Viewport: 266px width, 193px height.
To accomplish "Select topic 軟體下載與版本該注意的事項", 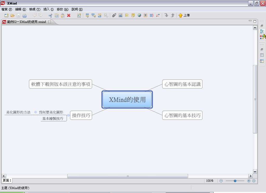I will (61, 84).
